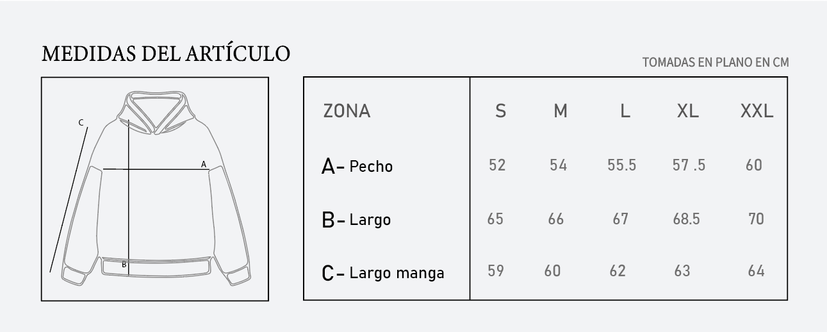This screenshot has width=827, height=332.
Task: Click the letter B marker on diagram
Action: pos(124,264)
